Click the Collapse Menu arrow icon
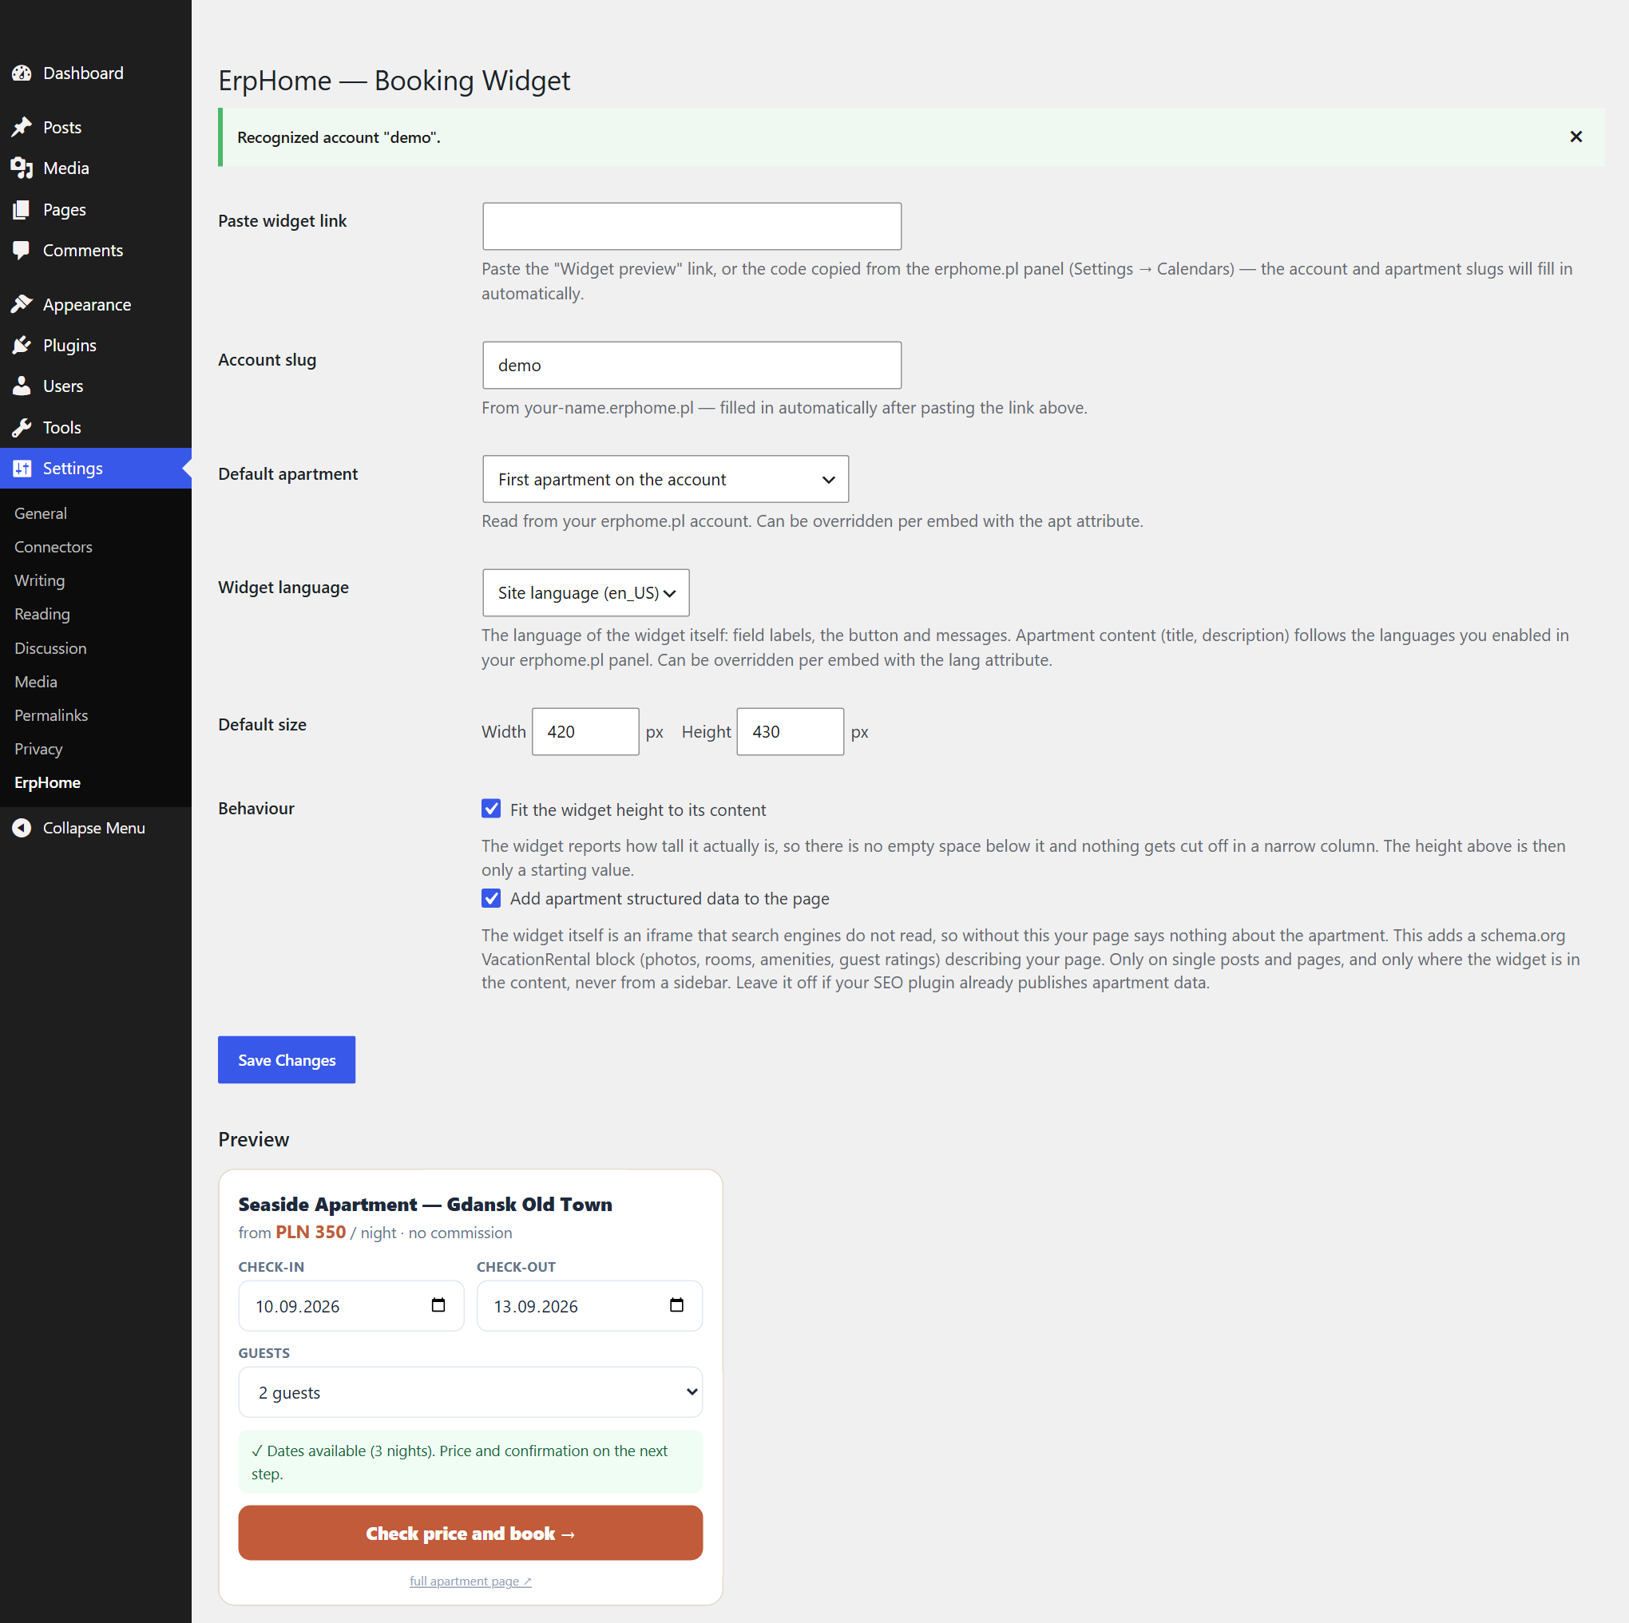Viewport: 1629px width, 1623px height. tap(22, 828)
